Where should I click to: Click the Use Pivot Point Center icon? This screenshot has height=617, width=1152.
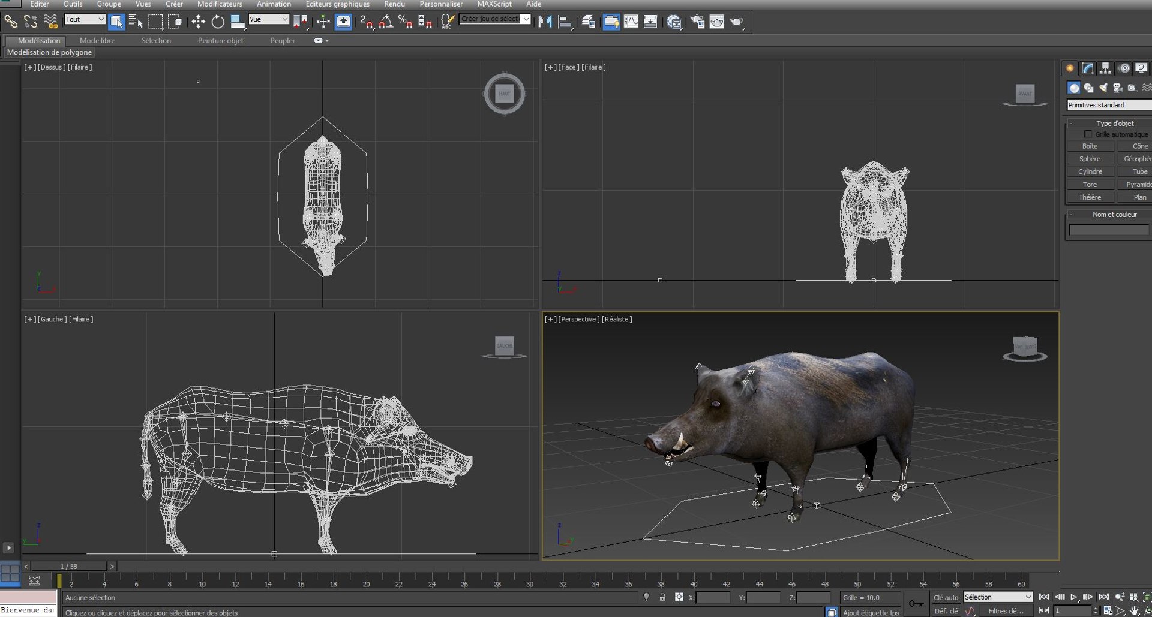[x=301, y=22]
